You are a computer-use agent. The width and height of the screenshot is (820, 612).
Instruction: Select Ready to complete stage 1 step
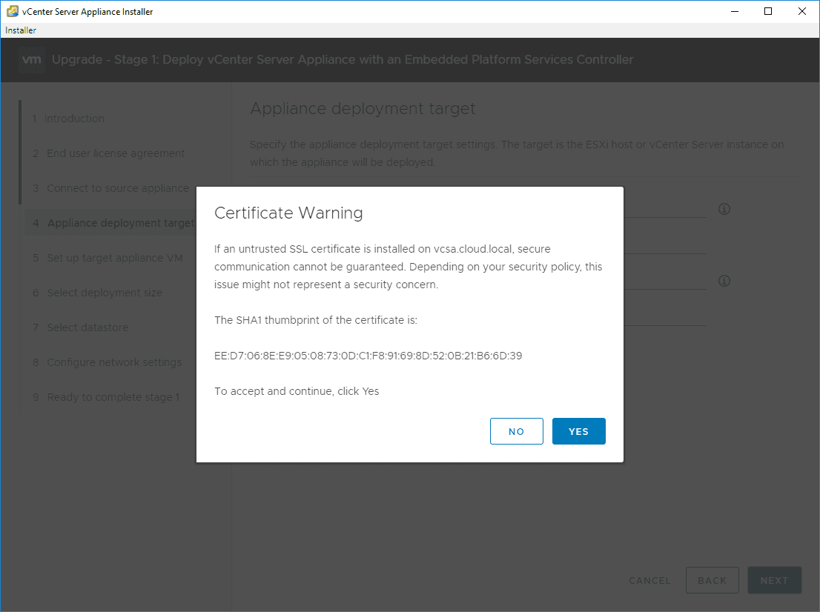(113, 397)
